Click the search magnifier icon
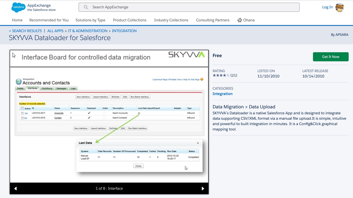Viewport: 353px width, 198px height. 86,7
